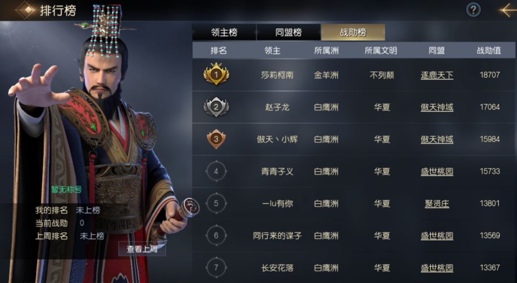Image resolution: width=517 pixels, height=283 pixels.
Task: Click the bronze rank 3 medal badge
Action: click(216, 139)
